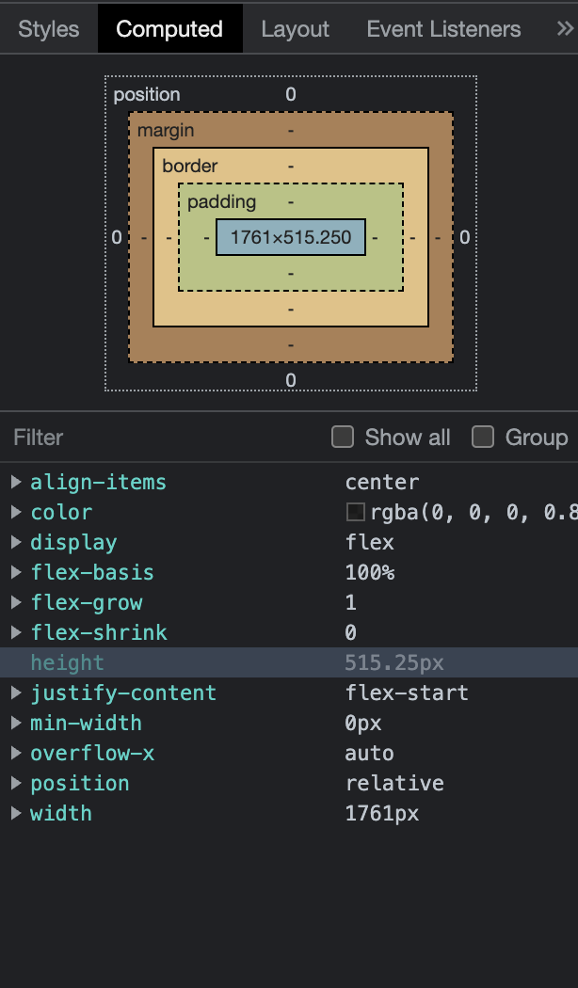This screenshot has height=988, width=578.
Task: Expand the flex-grow property
Action: point(16,602)
